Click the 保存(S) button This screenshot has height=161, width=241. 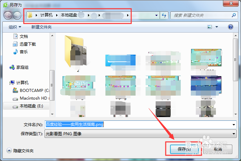coord(184,149)
